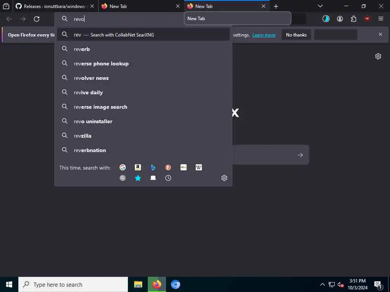Open the Chromium icon in the taskbar
This screenshot has height=292, width=390.
pos(175,284)
